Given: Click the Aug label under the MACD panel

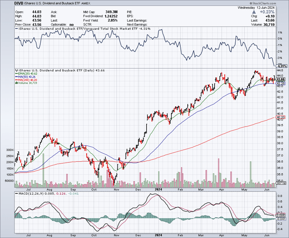Looking at the screenshot, I should click(x=49, y=235).
